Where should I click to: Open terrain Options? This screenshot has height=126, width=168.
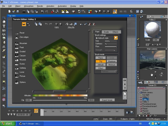point(20,82)
